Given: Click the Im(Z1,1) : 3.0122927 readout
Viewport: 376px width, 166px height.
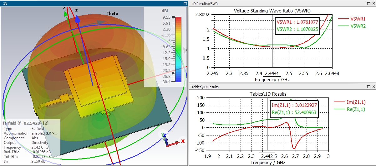Looking at the screenshot, I should pos(294,106).
